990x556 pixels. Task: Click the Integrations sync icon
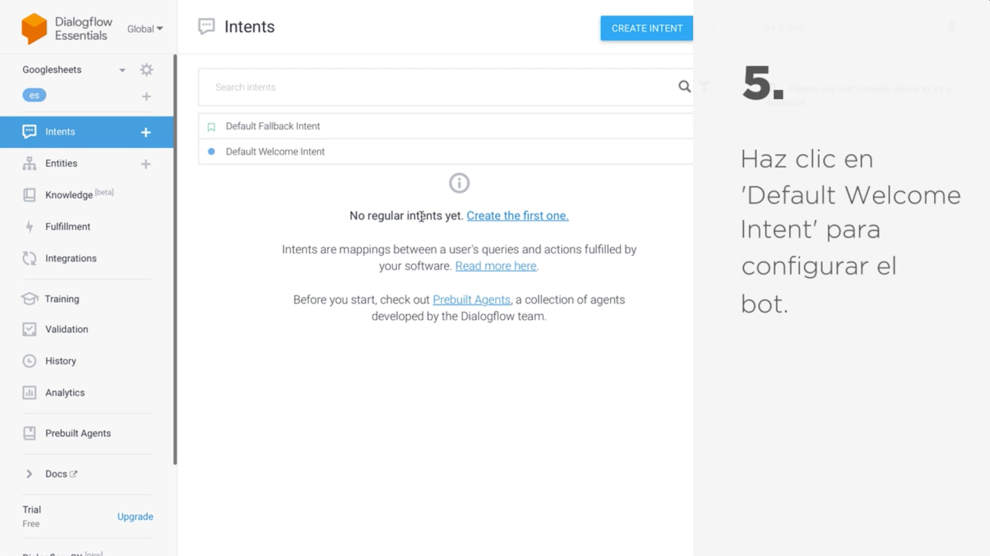tap(29, 258)
